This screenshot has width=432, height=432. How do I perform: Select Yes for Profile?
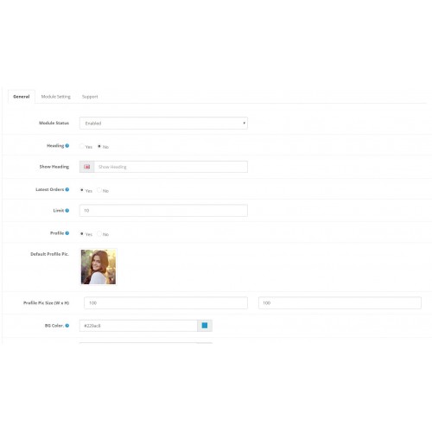pos(82,234)
